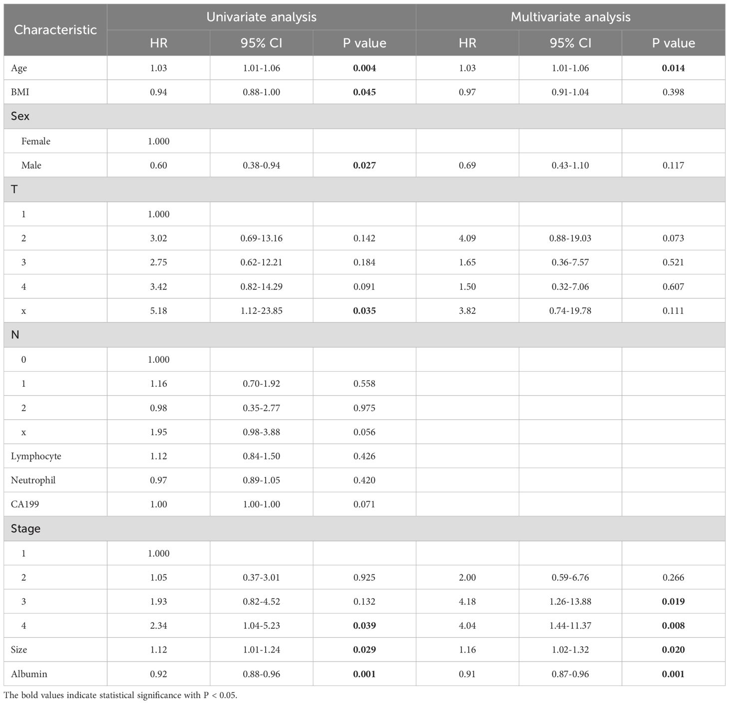Screen dimensions: 729x704
Task: Click the N section header row
Action: 15,335
